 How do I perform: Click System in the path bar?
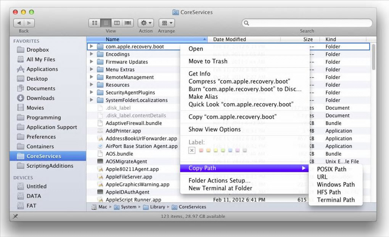coord(125,207)
